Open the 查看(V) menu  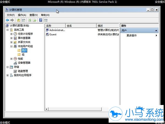point(34,15)
